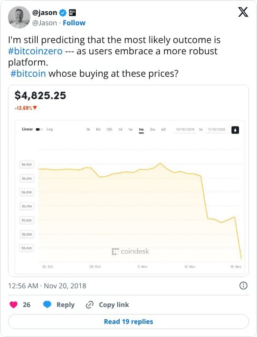Open the @jason profile avatar
This screenshot has height=337, width=257.
19,17
